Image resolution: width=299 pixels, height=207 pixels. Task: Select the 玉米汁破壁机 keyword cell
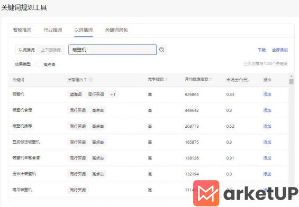click(24, 174)
